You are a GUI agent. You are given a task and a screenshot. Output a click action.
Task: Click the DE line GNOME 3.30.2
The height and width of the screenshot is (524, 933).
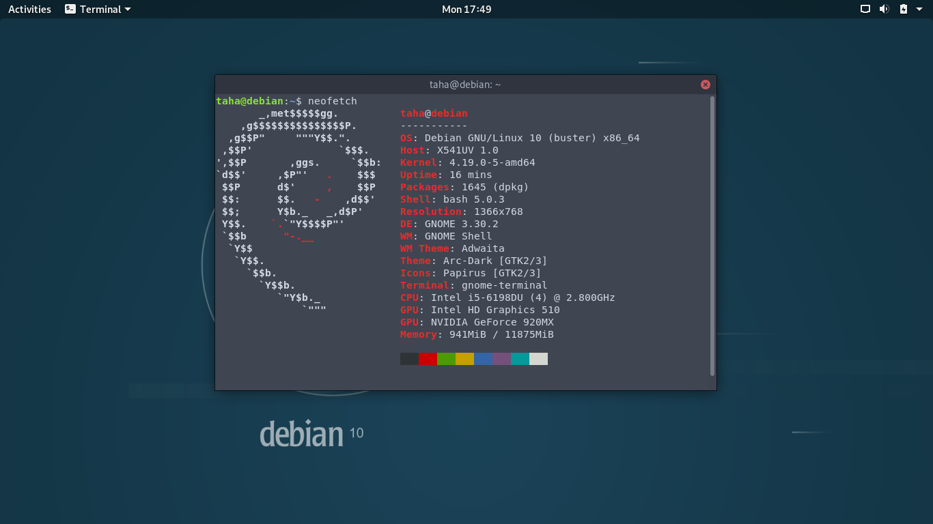click(449, 224)
